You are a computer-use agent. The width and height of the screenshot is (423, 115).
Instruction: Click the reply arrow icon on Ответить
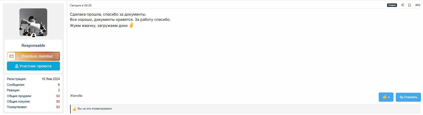pos(401,97)
